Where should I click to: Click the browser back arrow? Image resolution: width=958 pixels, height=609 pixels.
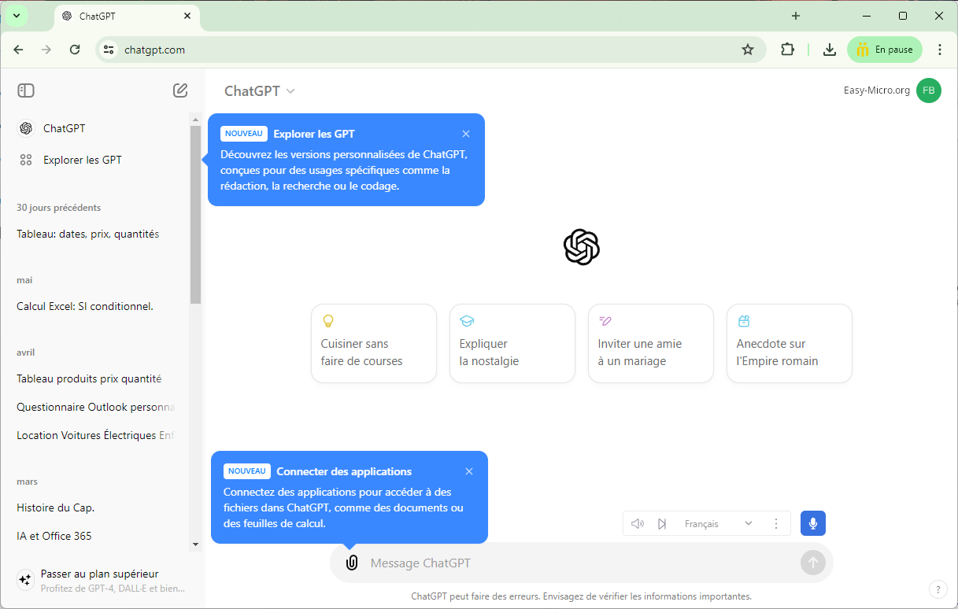pyautogui.click(x=18, y=50)
